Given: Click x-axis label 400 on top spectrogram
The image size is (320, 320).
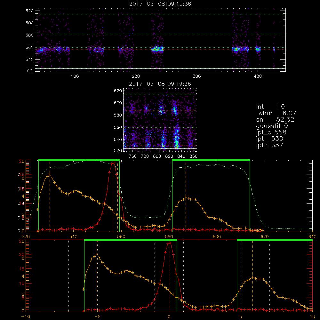Looking at the screenshot, I should (258, 76).
